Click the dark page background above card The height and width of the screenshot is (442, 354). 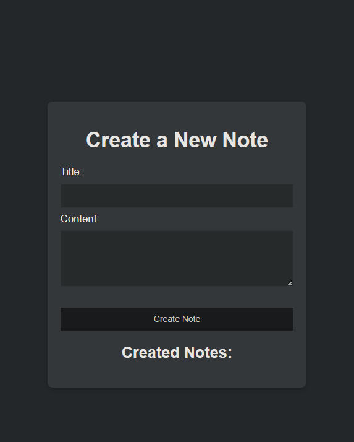[x=177, y=51]
